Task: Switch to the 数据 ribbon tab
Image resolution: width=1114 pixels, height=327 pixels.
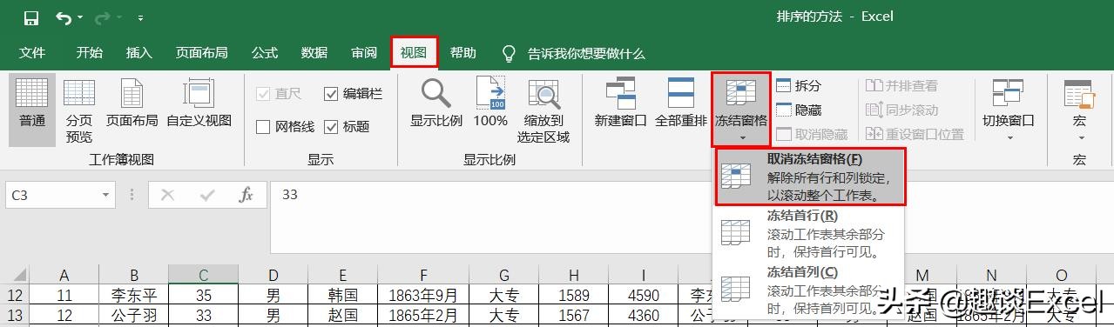Action: tap(314, 53)
